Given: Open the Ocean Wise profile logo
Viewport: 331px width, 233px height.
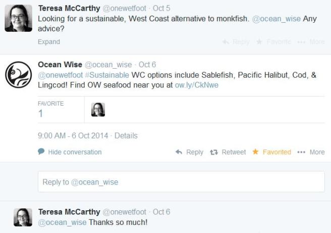Looking at the screenshot, I should click(19, 75).
